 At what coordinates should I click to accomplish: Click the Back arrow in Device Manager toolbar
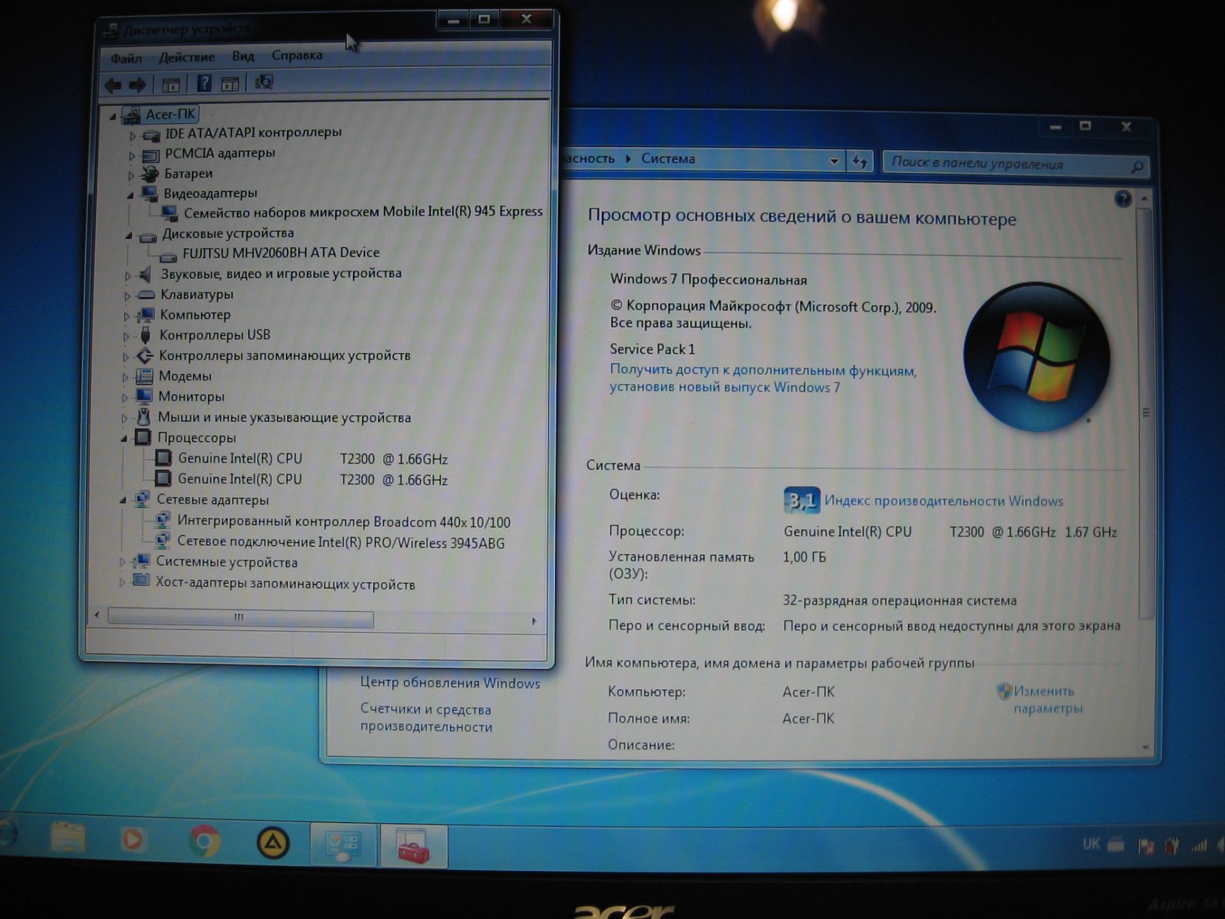click(113, 84)
